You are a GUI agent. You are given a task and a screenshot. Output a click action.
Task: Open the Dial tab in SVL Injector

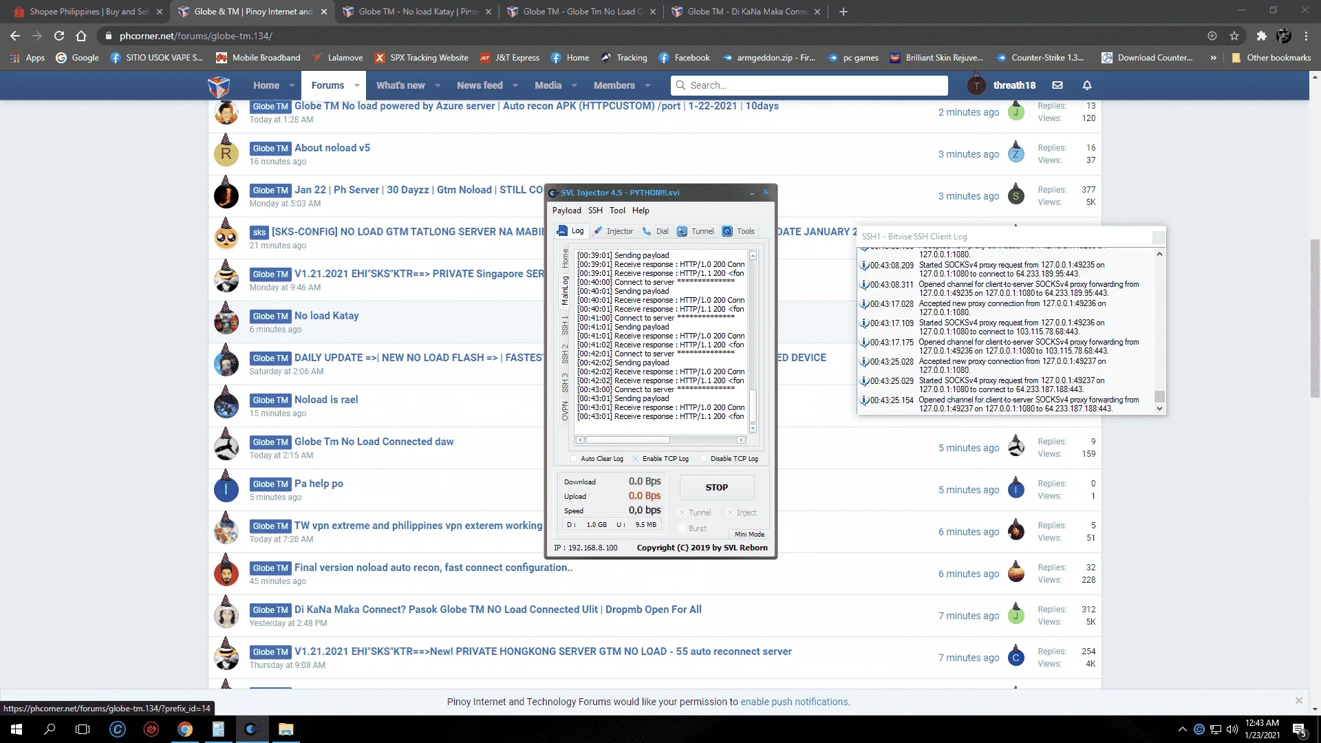(x=655, y=231)
